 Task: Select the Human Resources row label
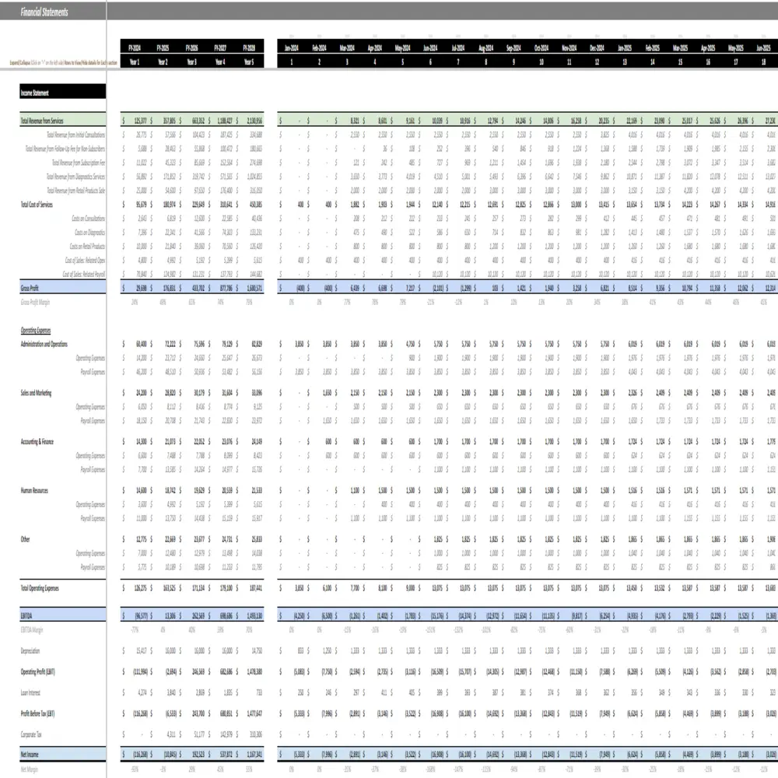[x=34, y=490]
